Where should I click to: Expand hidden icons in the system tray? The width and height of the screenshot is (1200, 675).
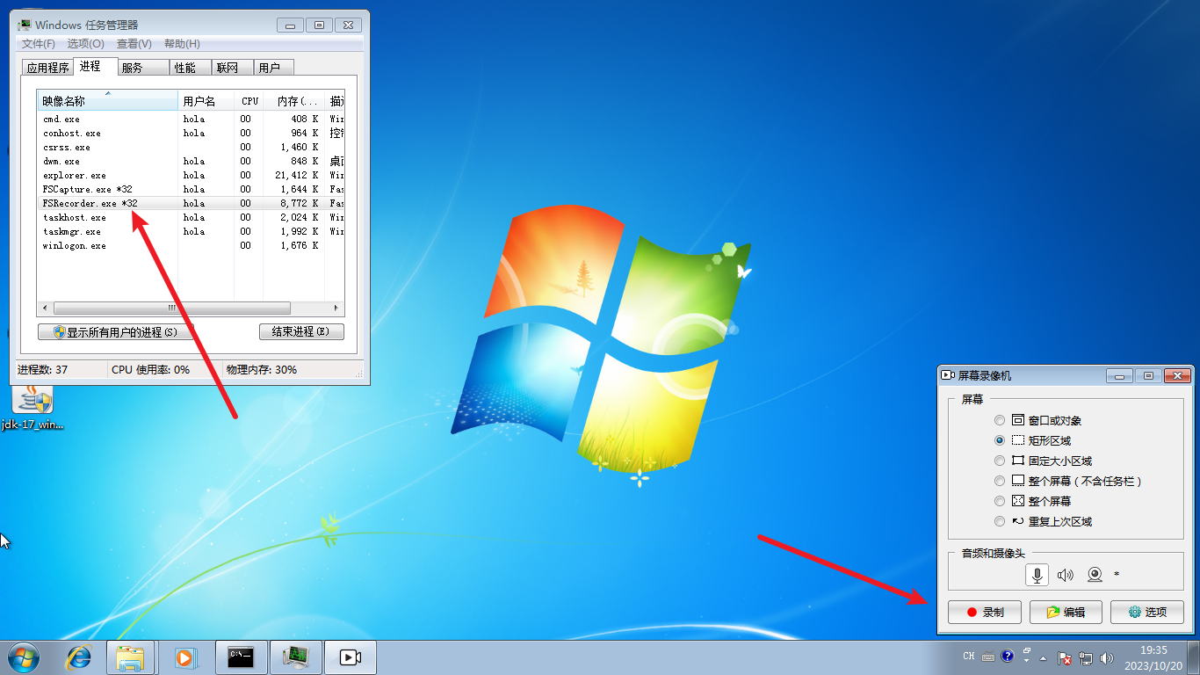[1042, 657]
